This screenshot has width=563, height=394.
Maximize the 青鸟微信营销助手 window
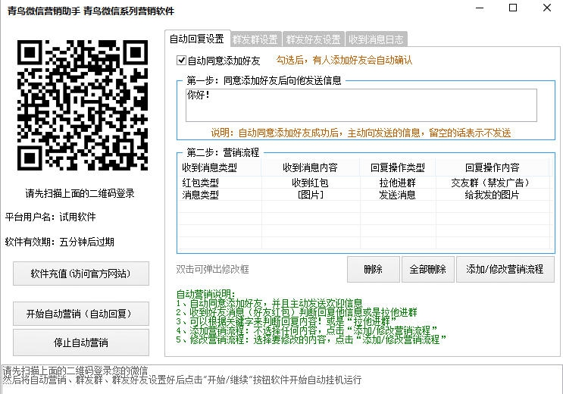513,8
